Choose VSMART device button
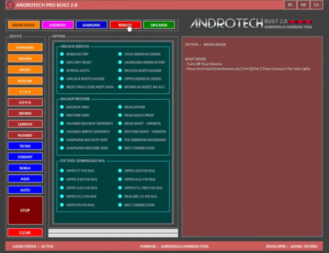 click(x=25, y=157)
